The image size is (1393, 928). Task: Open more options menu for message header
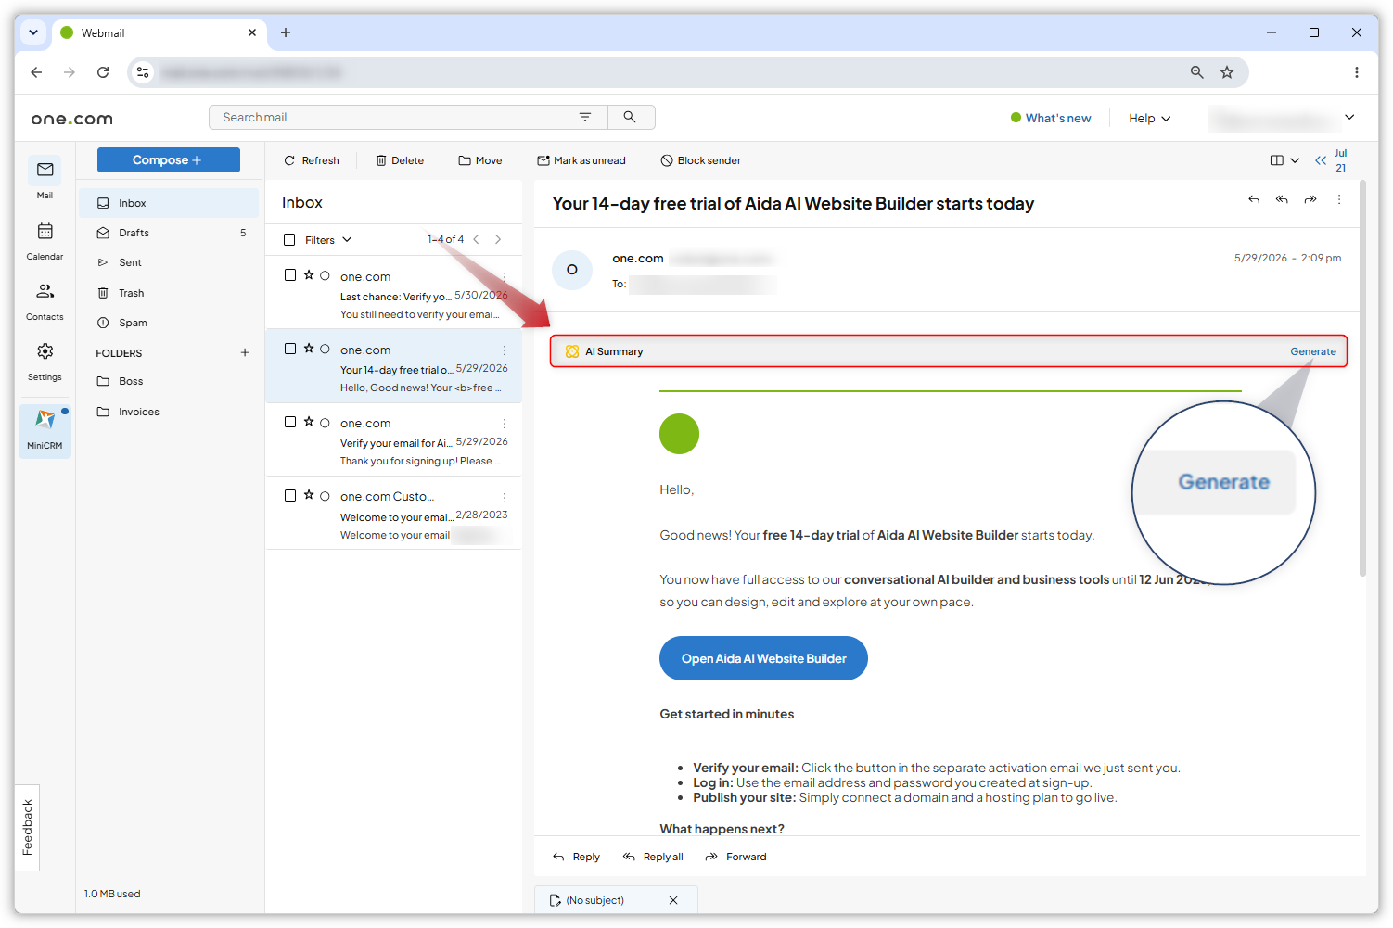[x=1339, y=199]
